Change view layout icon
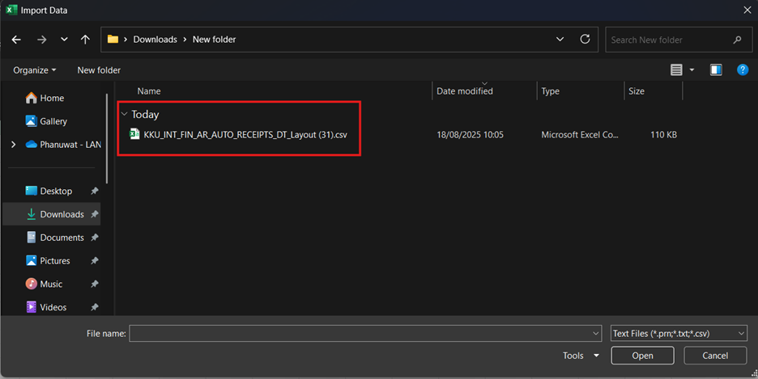 tap(677, 70)
